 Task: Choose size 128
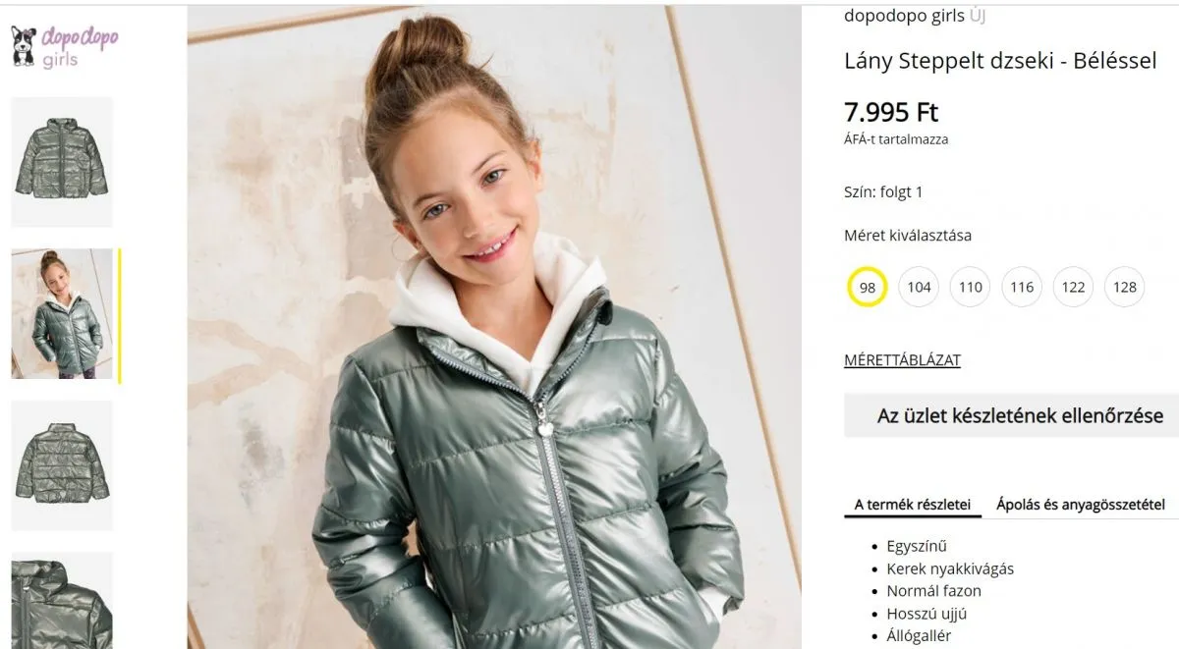point(1125,287)
